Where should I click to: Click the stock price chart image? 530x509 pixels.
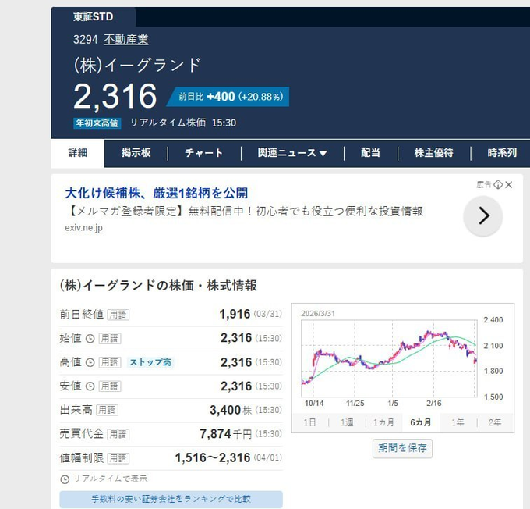[x=402, y=358]
